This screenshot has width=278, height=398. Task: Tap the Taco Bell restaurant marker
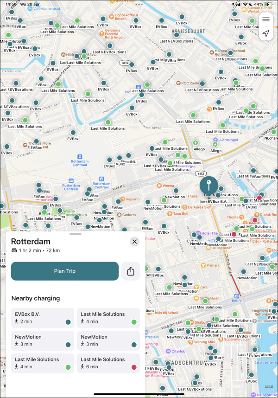pyautogui.click(x=170, y=213)
